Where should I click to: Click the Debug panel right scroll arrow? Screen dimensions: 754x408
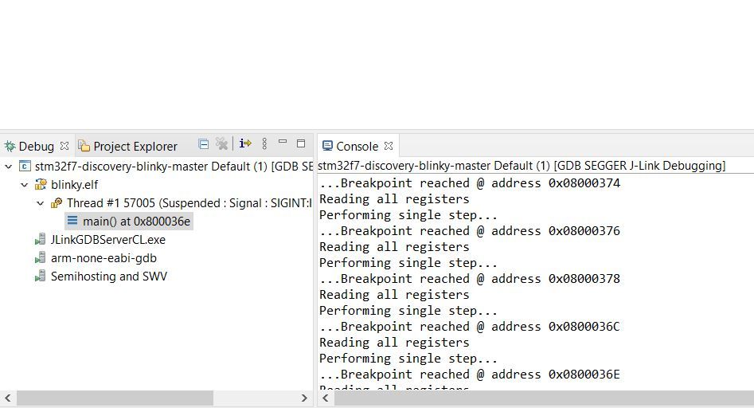pos(304,398)
